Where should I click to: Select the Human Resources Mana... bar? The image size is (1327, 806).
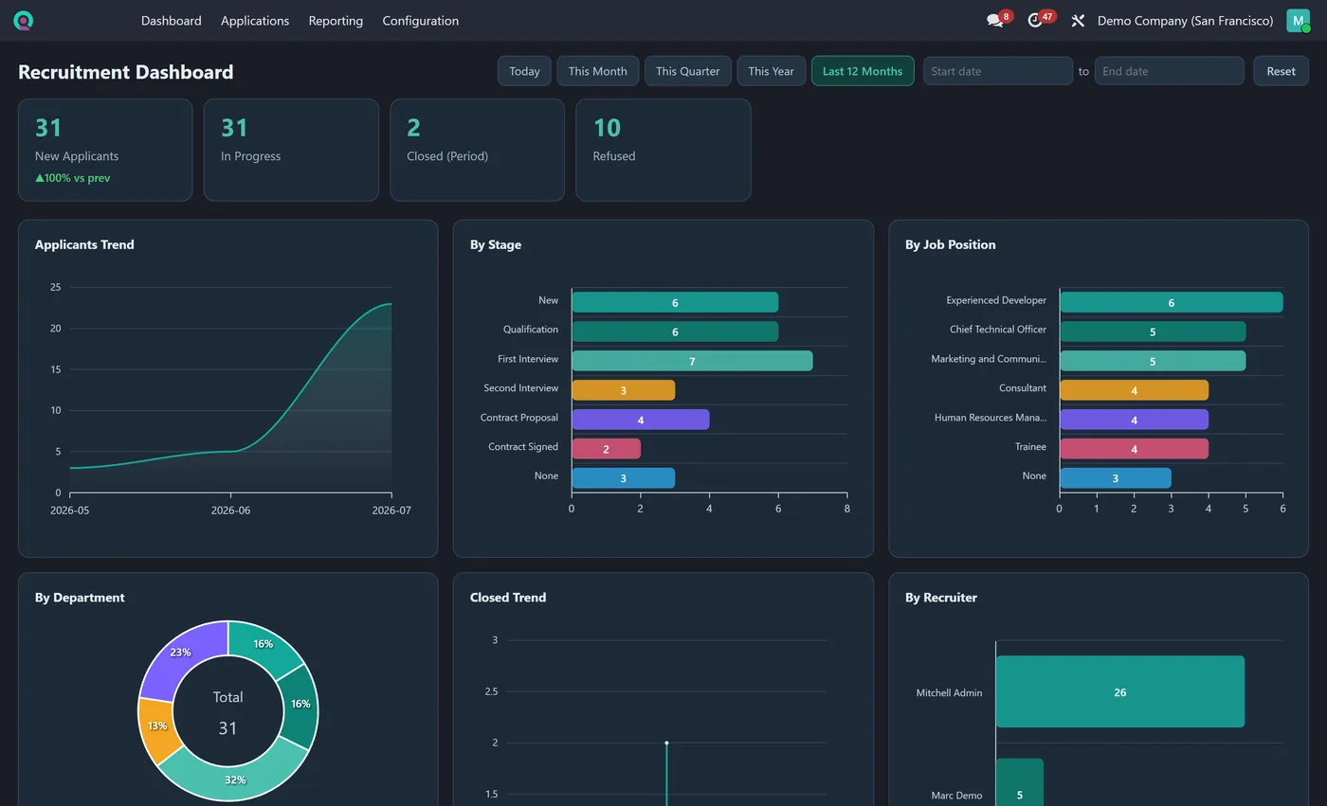[1134, 420]
